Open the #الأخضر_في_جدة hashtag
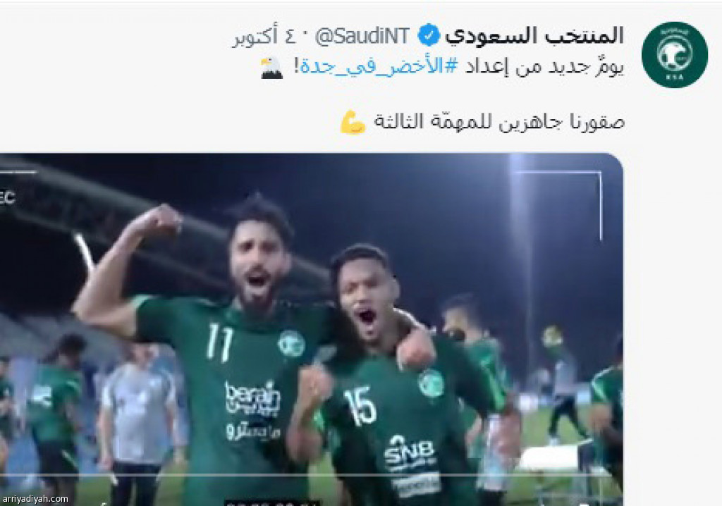The image size is (722, 506). (379, 67)
